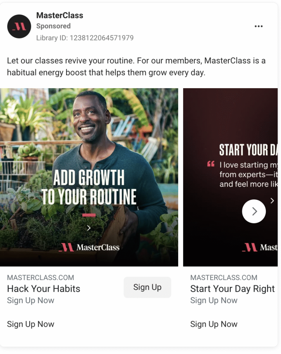Click the Add Growth To Your Routine text
Screen dimensions: 281x354
(x=89, y=187)
